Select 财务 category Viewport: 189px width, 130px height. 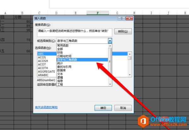pyautogui.click(x=82, y=53)
